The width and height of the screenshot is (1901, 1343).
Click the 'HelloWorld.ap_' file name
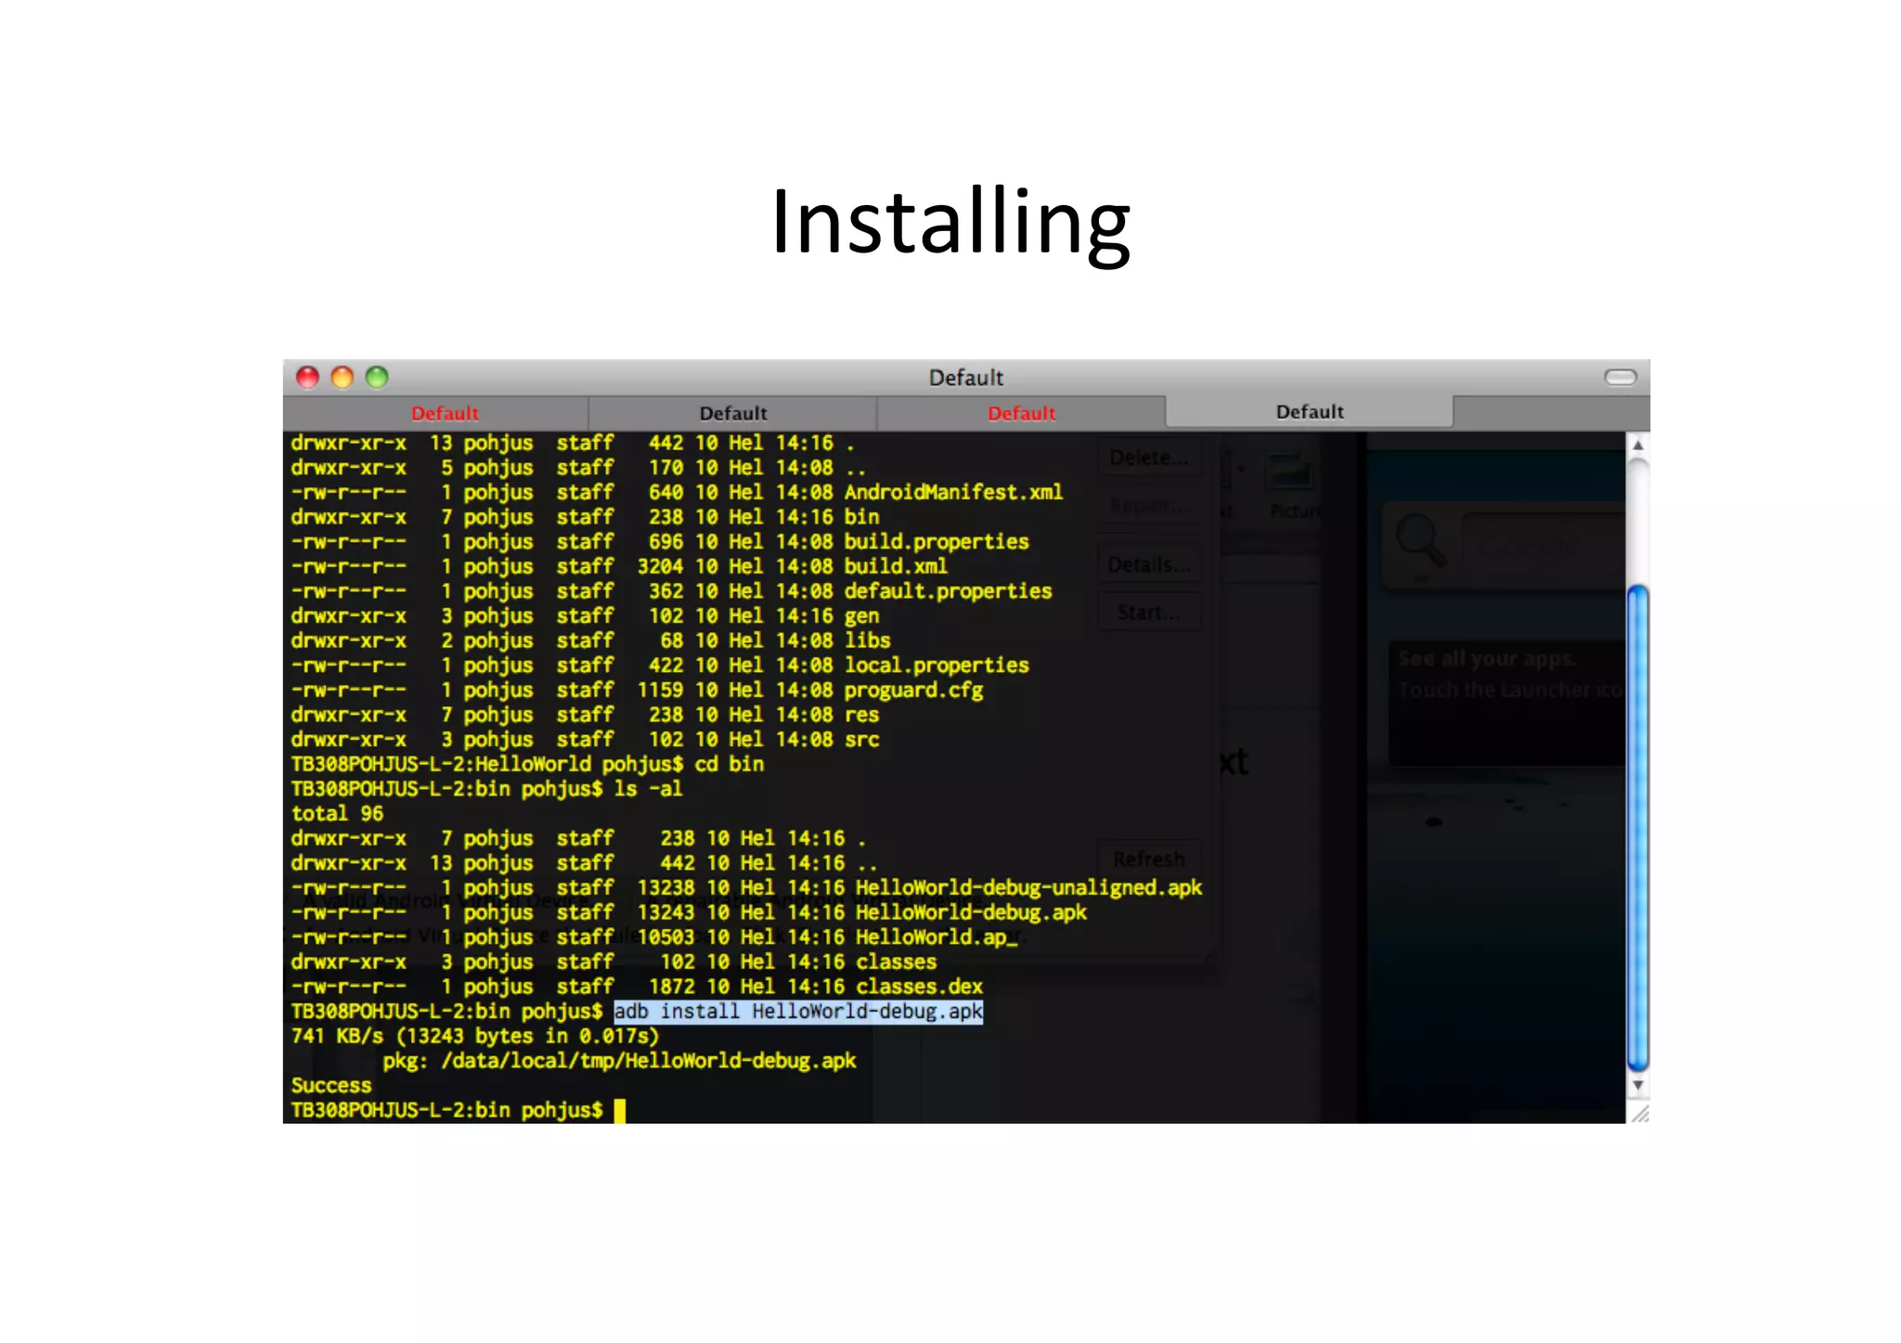coord(937,937)
